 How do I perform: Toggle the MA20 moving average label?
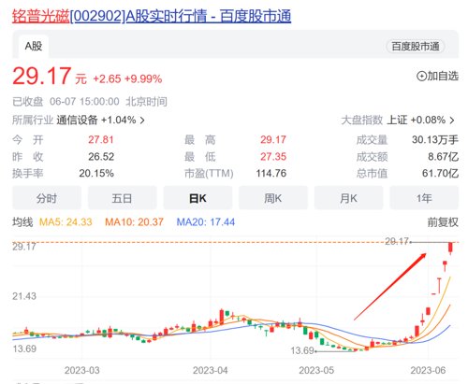point(206,222)
